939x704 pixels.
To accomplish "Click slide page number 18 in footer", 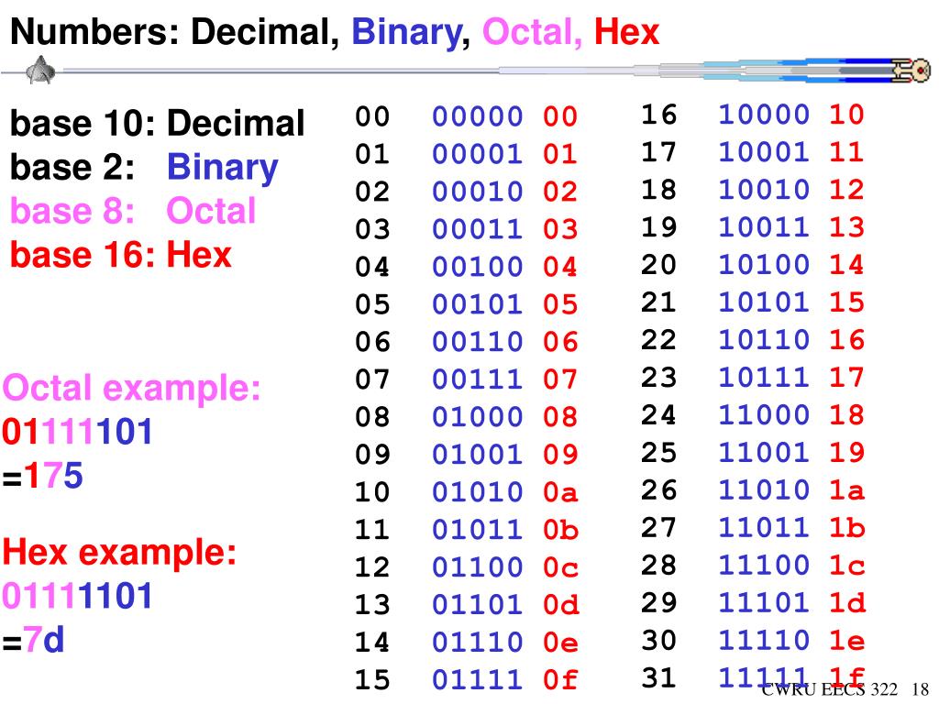I will [x=920, y=689].
